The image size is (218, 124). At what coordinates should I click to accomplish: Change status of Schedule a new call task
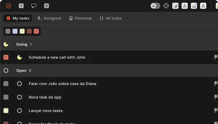pyautogui.click(x=19, y=57)
